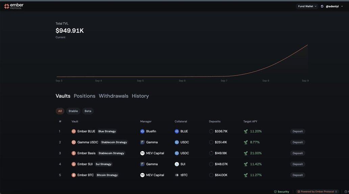The image size is (349, 194).
Task: Click the shield Security icon in footer
Action: [x=275, y=192]
